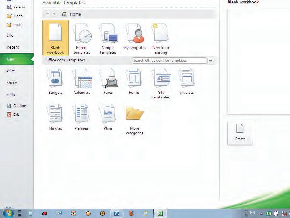Open Excel Options
Screen dimensions: 290x218
17,106
